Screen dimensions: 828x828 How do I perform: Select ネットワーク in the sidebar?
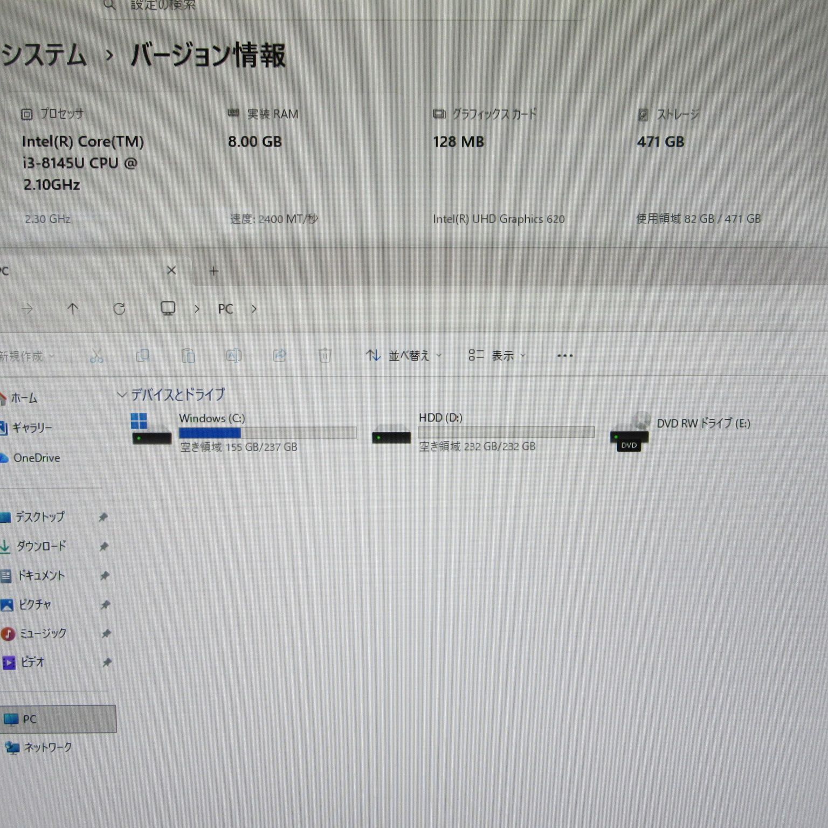[x=48, y=748]
